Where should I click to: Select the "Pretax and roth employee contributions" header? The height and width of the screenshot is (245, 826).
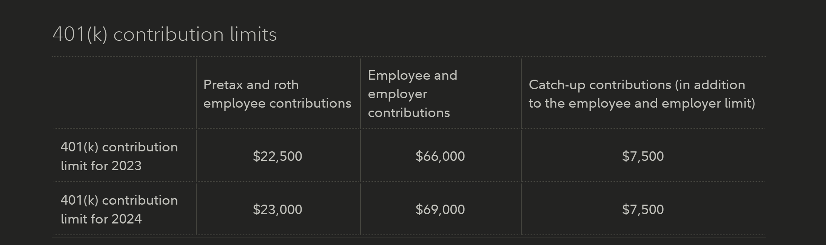pyautogui.click(x=277, y=94)
